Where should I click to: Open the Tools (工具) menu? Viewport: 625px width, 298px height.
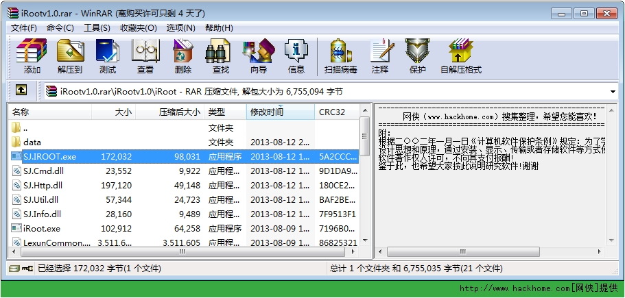point(97,28)
